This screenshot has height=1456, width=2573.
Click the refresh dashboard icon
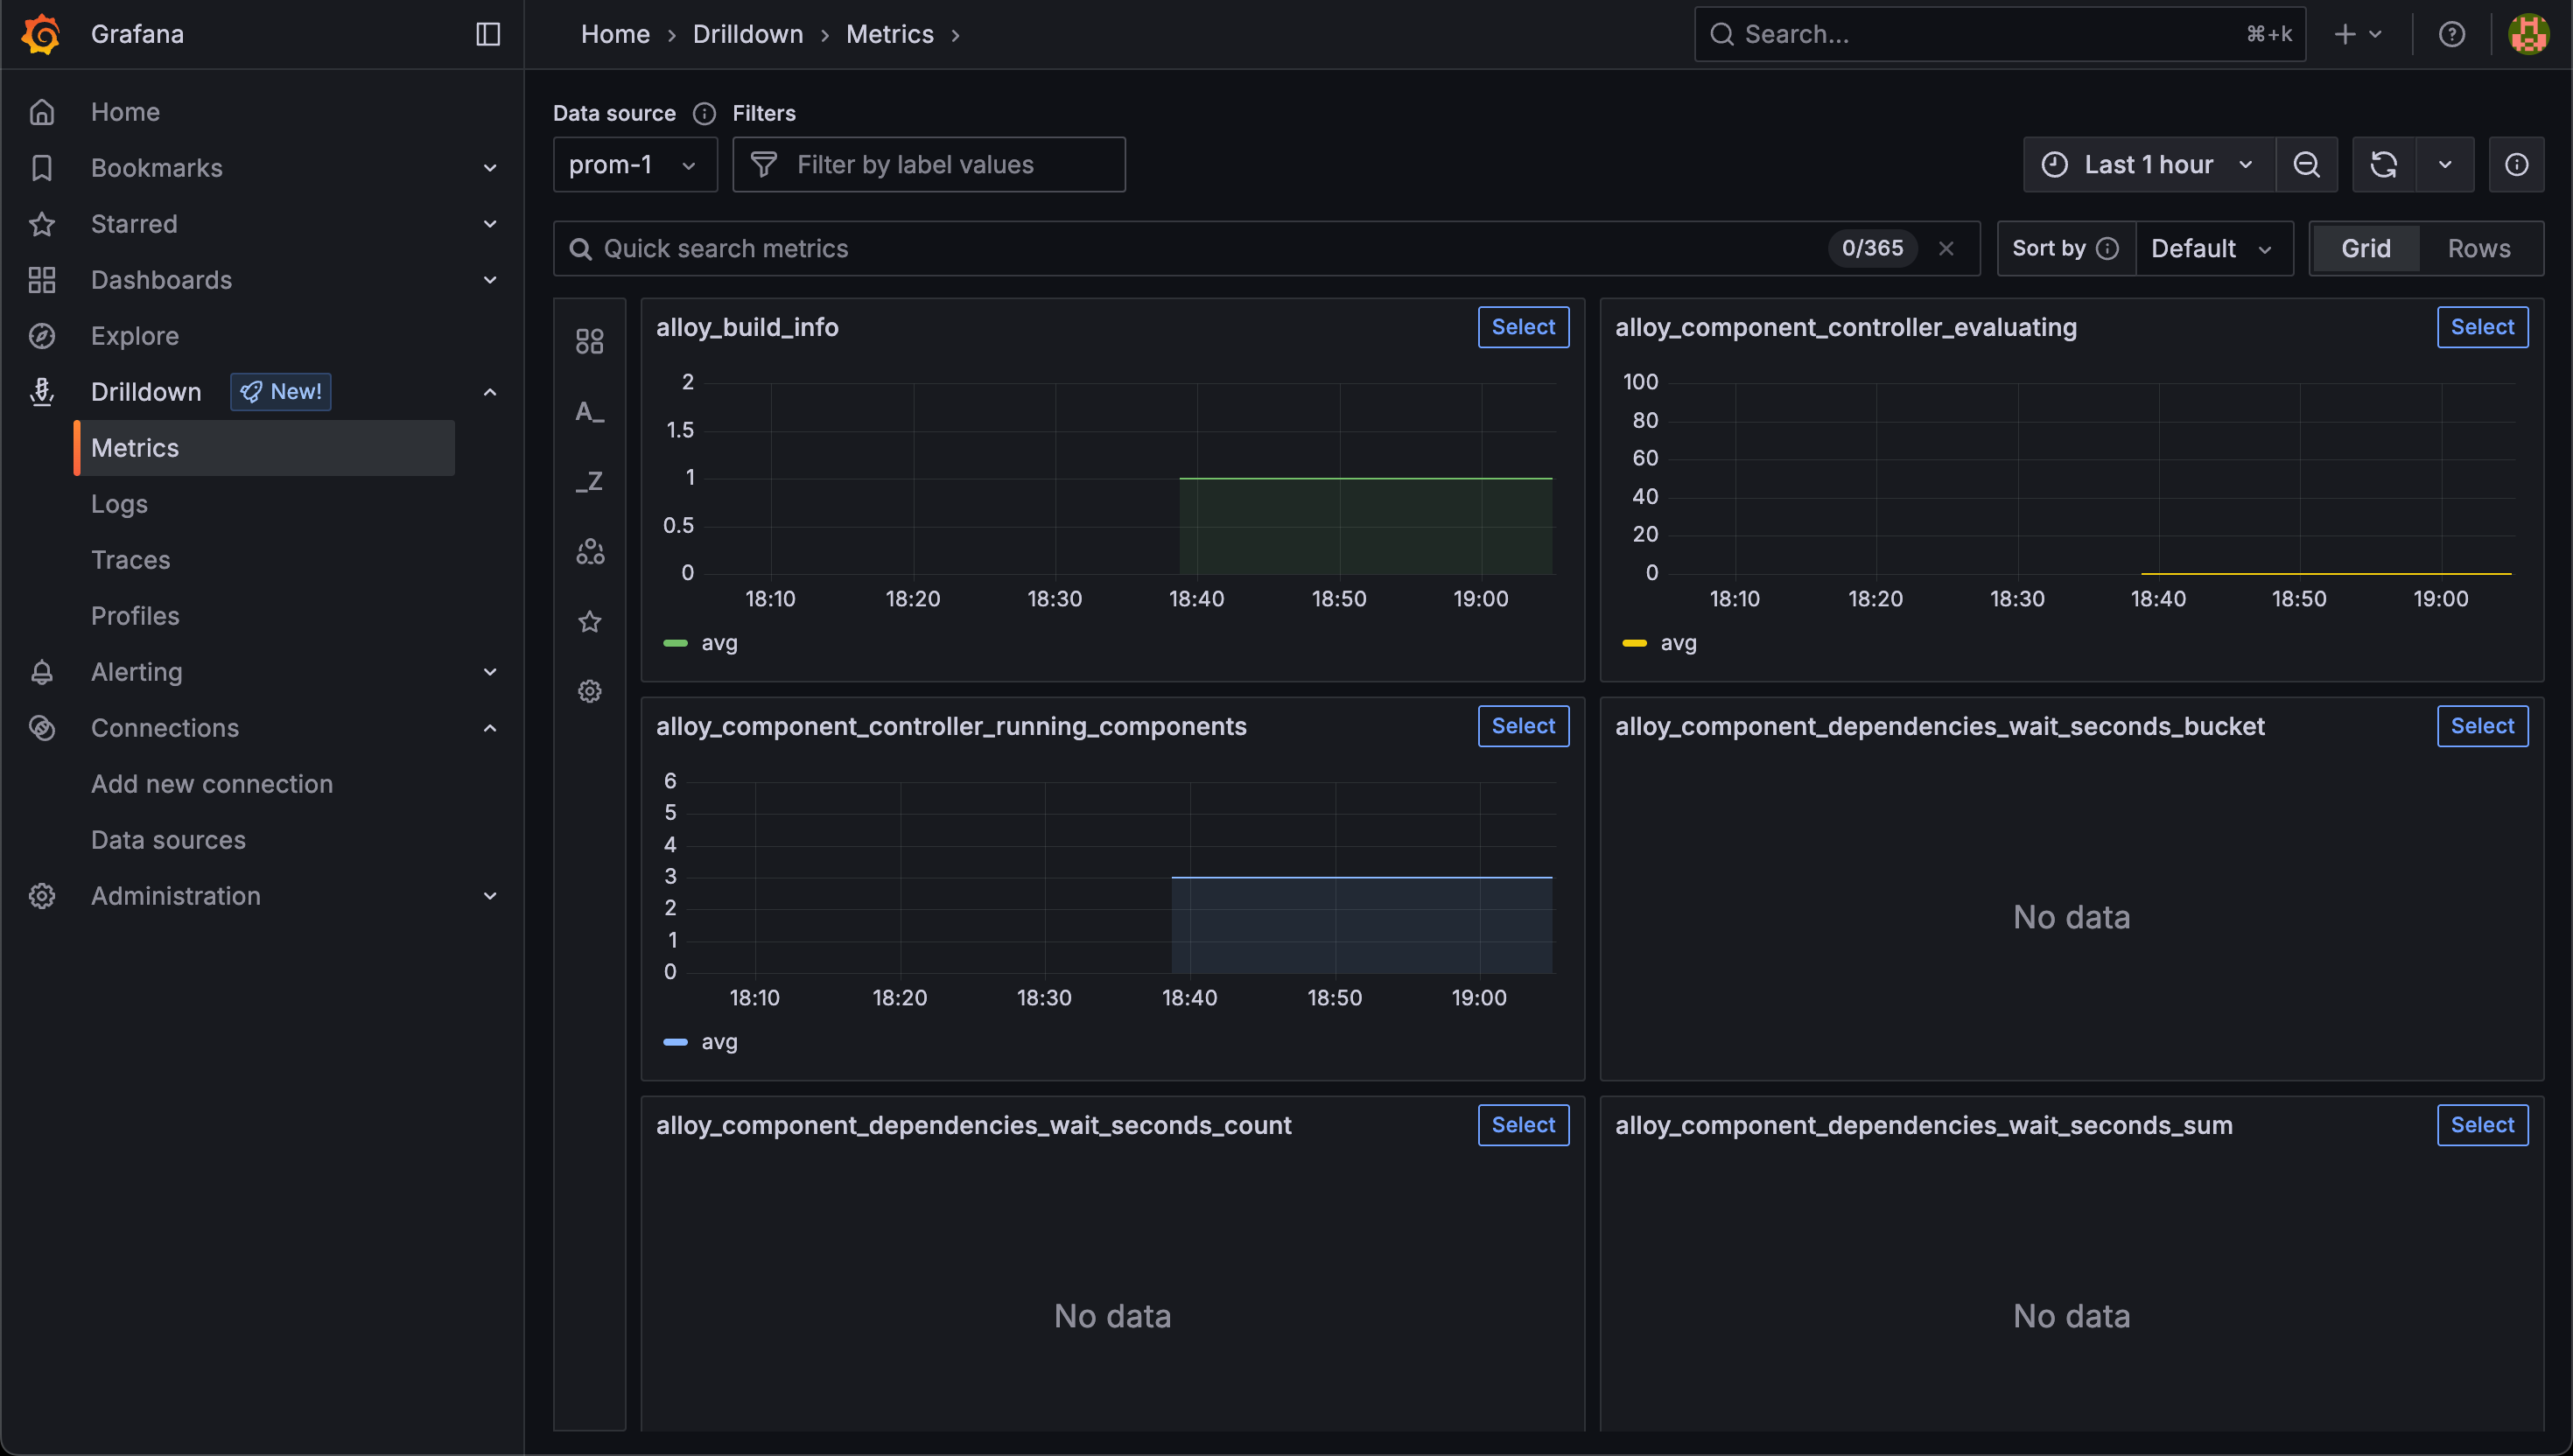[2384, 164]
